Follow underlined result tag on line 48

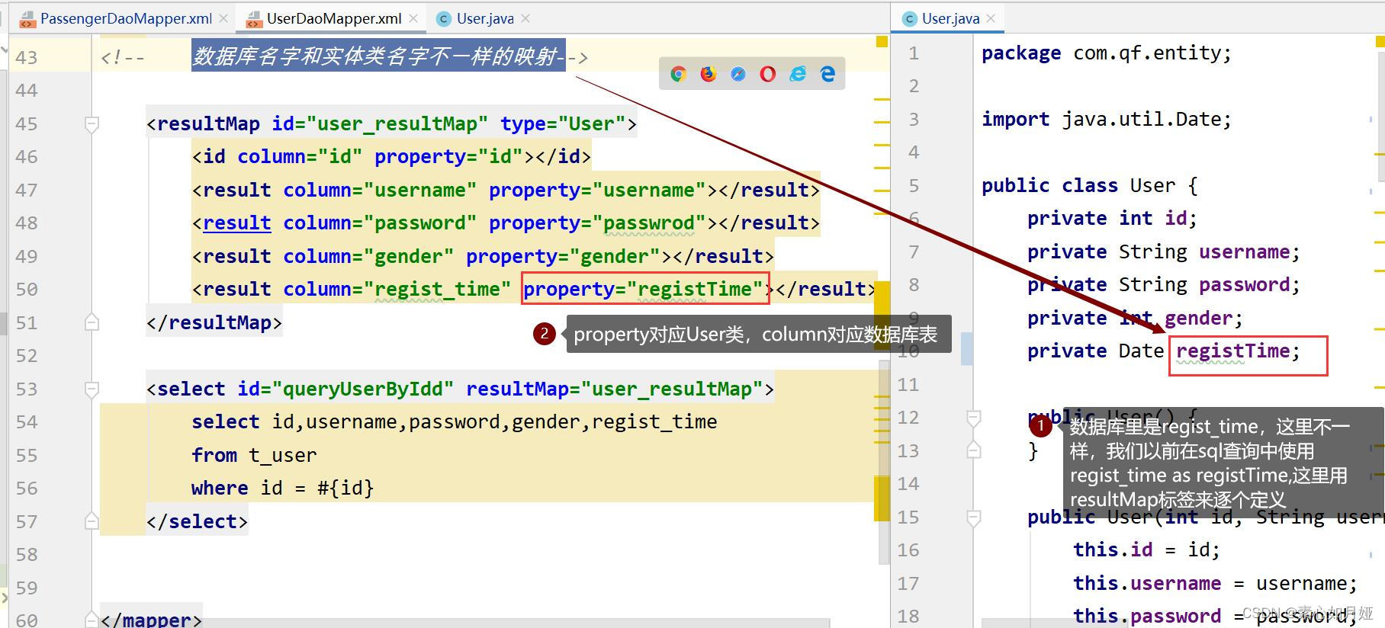pos(236,223)
